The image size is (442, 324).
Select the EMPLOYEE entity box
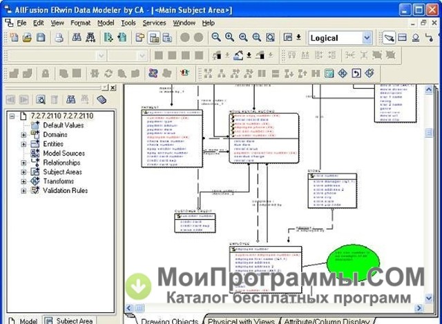(x=266, y=270)
